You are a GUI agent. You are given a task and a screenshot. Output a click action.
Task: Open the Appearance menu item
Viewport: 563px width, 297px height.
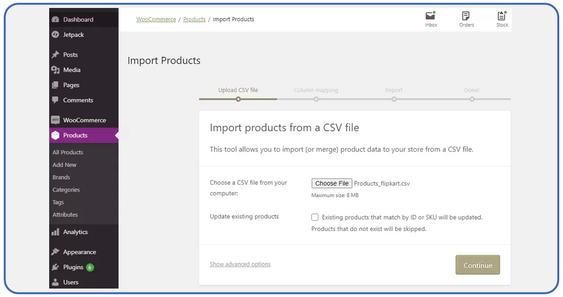click(x=84, y=252)
